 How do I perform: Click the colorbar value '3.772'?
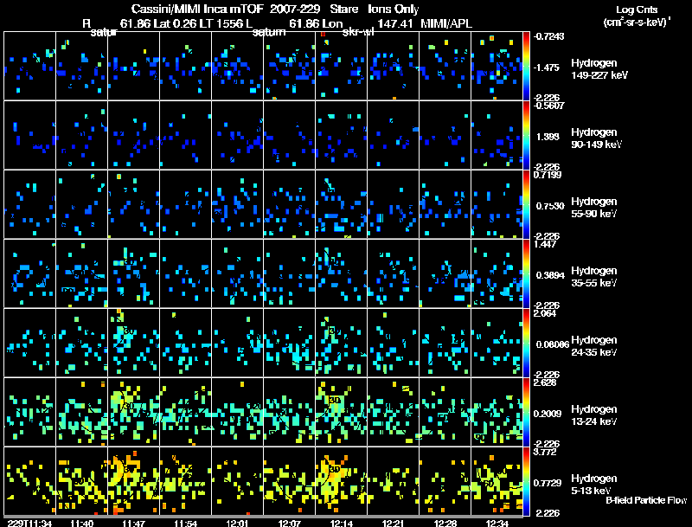[x=545, y=452]
